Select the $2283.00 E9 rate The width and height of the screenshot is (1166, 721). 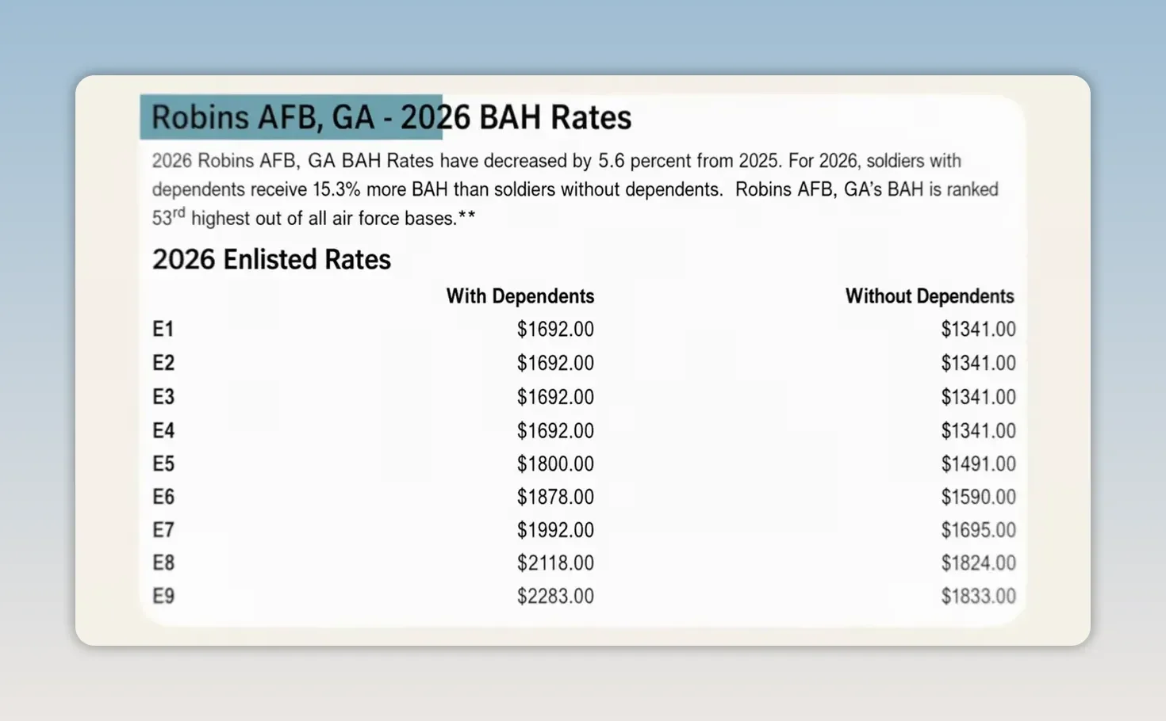555,597
